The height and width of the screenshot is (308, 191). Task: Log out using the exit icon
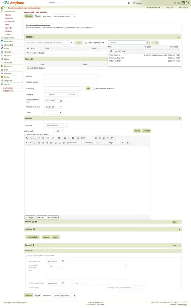point(187,3)
